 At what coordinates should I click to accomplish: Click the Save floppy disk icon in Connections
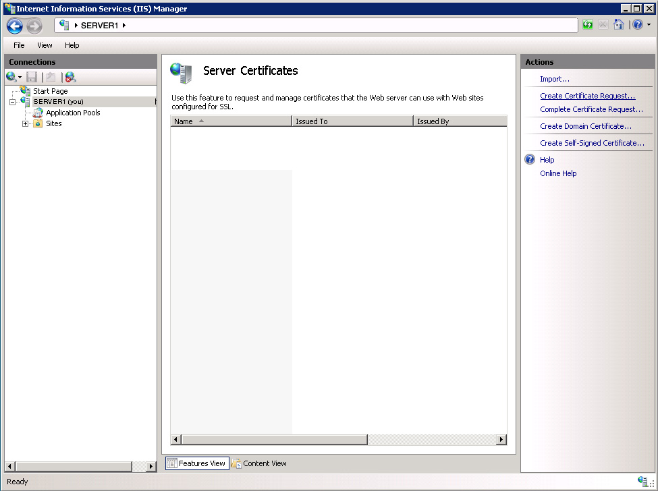click(x=32, y=77)
